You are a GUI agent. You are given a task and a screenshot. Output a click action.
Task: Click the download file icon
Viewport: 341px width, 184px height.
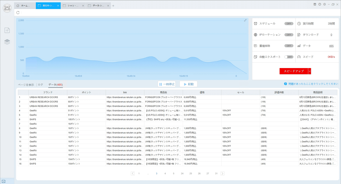pos(299,35)
